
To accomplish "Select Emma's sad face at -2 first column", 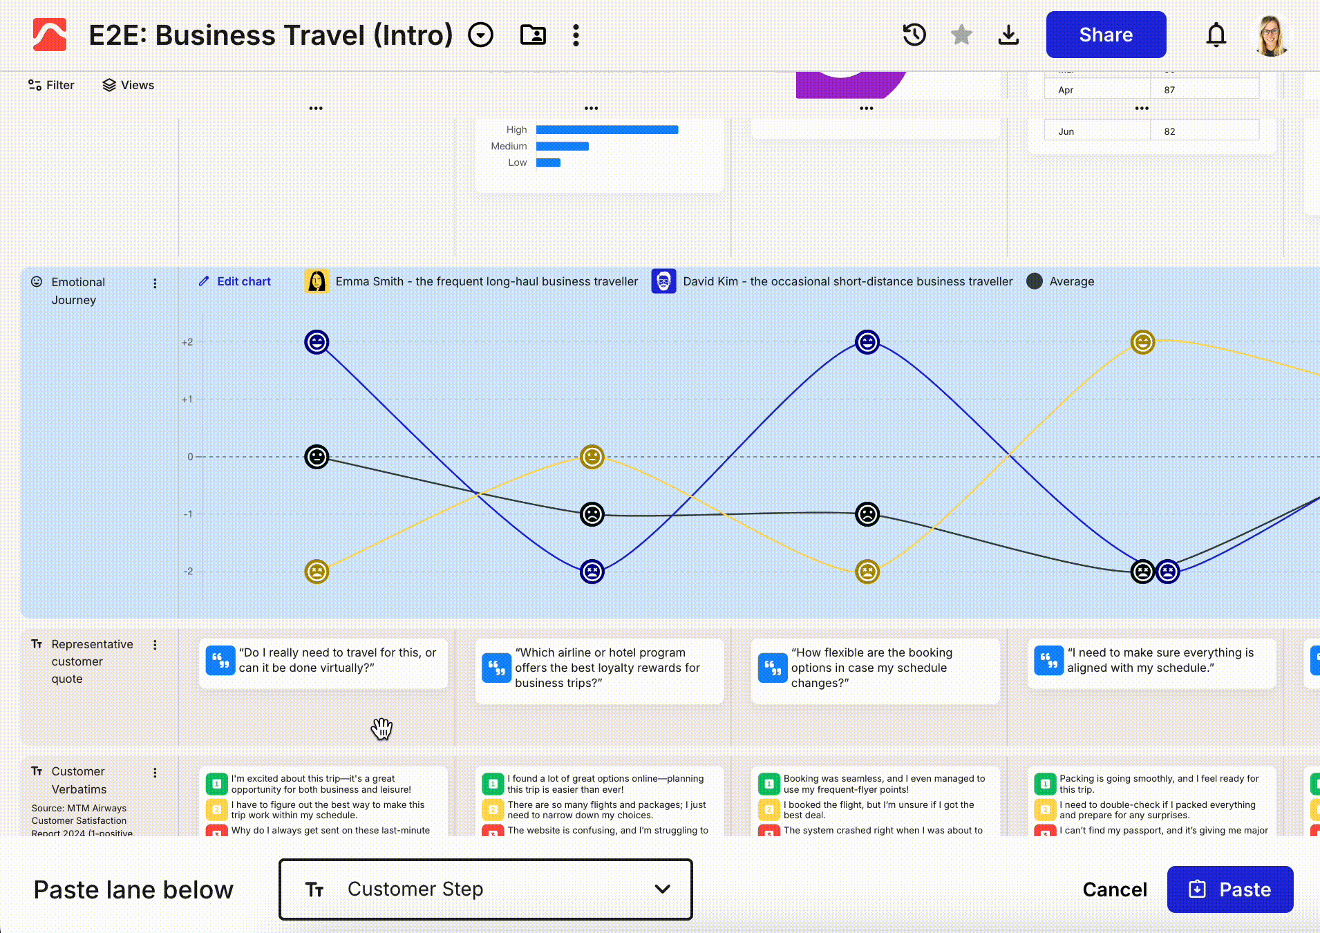I will 317,572.
